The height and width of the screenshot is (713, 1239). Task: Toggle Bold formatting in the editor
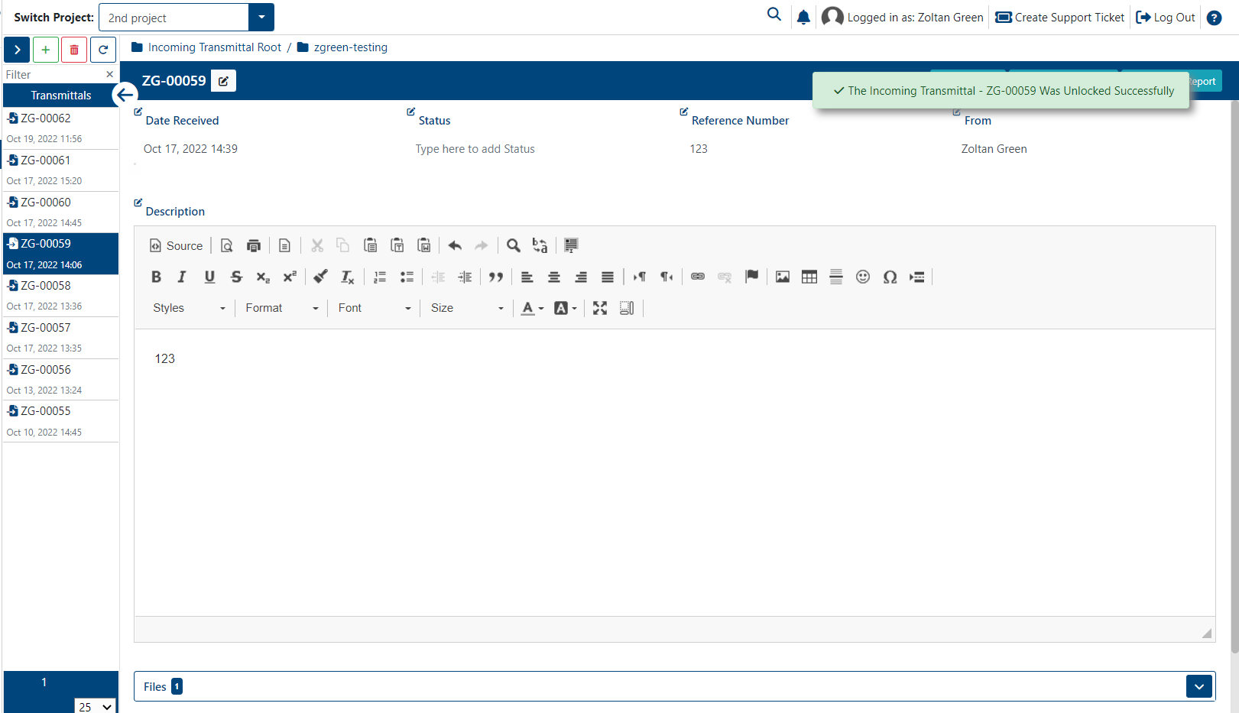[156, 277]
